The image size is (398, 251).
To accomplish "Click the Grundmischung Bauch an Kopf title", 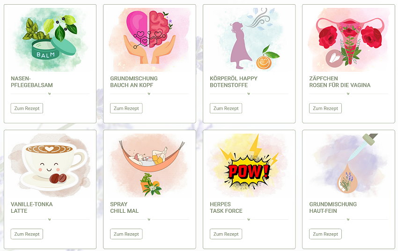I will click(134, 82).
